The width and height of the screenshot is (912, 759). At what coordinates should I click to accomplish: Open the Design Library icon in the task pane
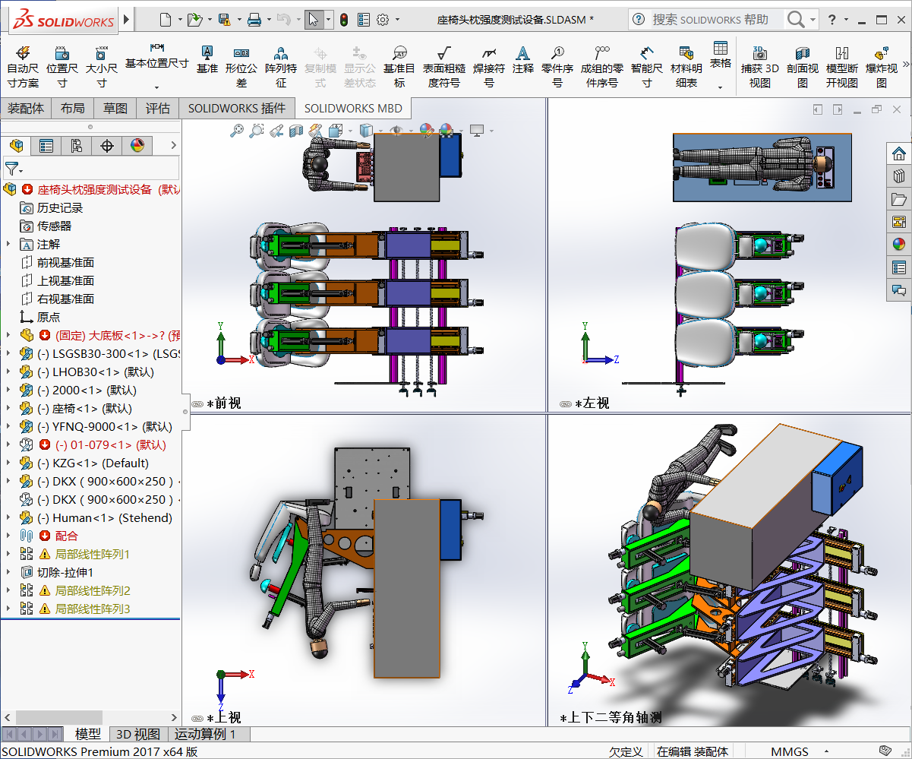pos(899,176)
